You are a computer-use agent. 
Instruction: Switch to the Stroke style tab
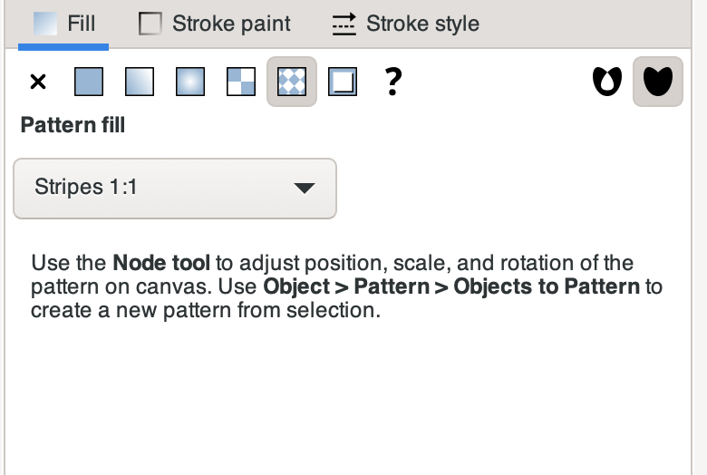[406, 24]
